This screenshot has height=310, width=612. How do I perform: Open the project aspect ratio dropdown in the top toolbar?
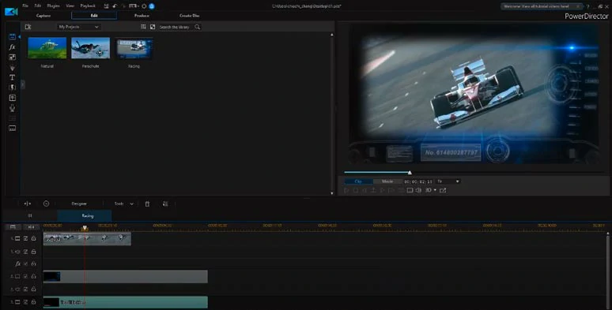(134, 6)
